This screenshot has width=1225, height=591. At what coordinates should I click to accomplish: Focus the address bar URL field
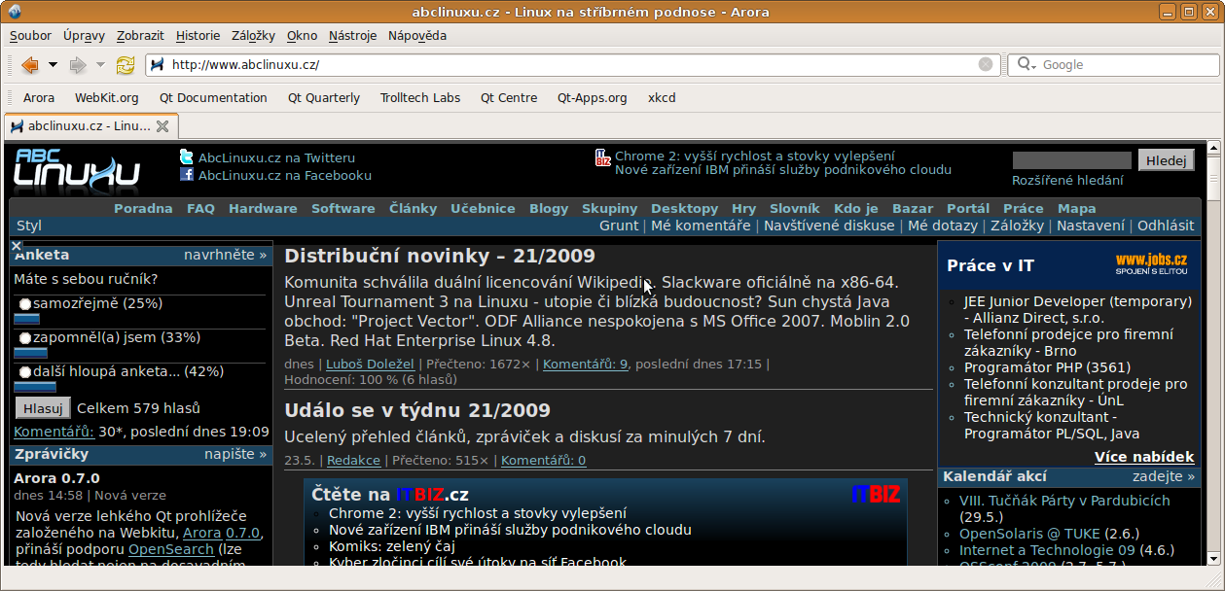click(572, 65)
